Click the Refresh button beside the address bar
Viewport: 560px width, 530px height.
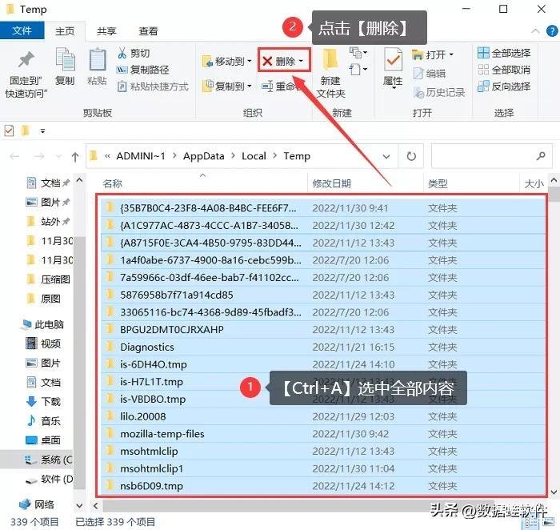(411, 156)
